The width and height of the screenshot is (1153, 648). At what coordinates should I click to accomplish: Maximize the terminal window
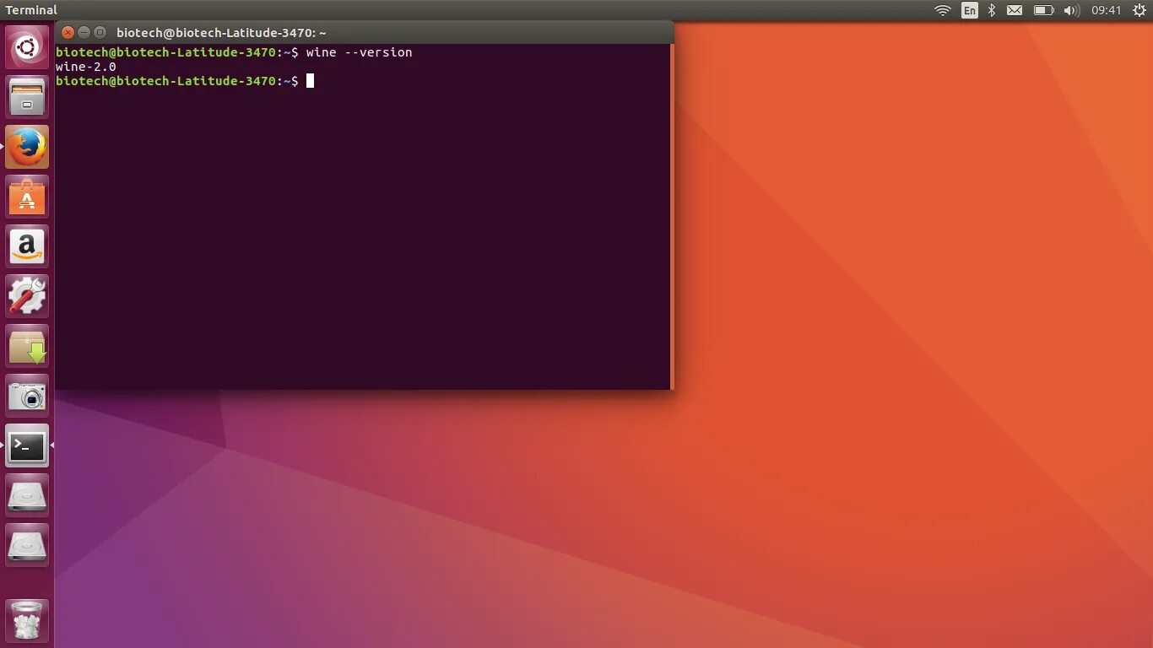click(100, 33)
